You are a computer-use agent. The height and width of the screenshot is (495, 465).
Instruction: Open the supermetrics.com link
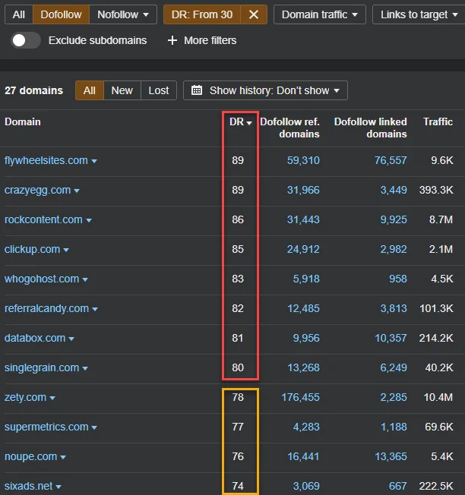tap(46, 427)
